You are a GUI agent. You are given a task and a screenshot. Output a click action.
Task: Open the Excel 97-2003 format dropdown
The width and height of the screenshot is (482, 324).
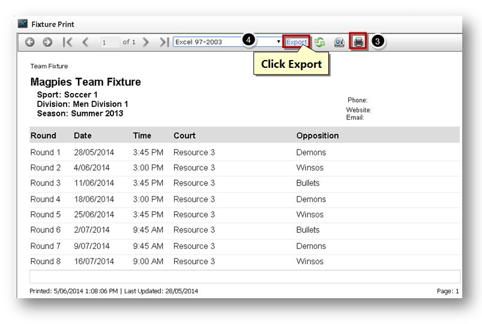[x=227, y=42]
